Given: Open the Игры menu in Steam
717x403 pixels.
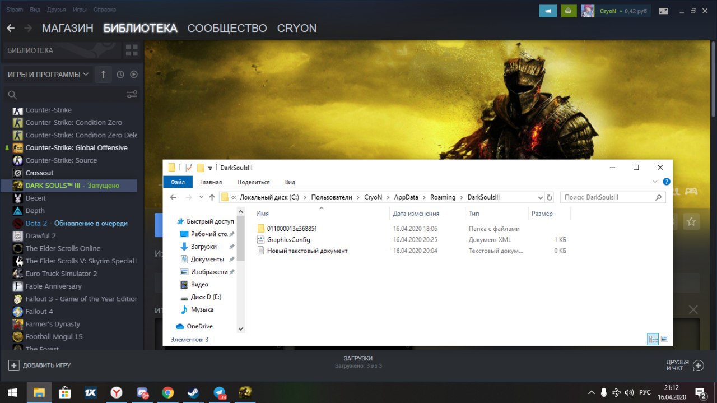Looking at the screenshot, I should click(80, 10).
